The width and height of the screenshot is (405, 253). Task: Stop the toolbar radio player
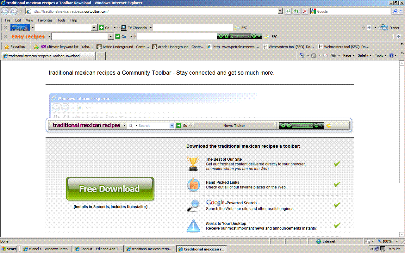click(x=221, y=36)
